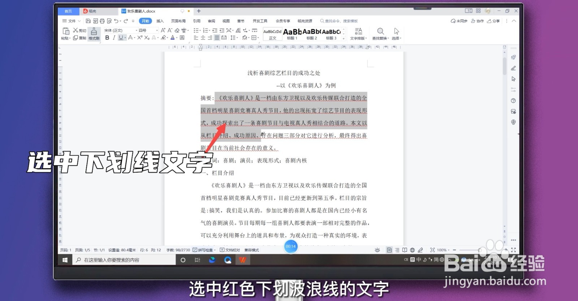Toggle fullscreen mode in status bar
Screen dimensions: 578x301
click(x=513, y=250)
